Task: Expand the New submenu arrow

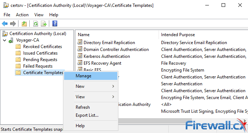Action: coord(113,86)
